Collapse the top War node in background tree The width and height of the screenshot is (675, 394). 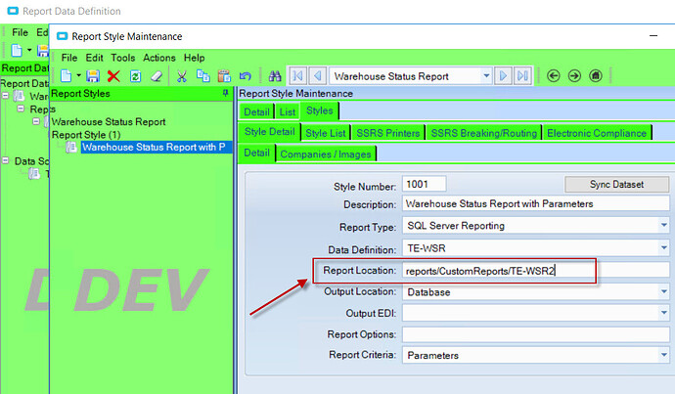click(6, 96)
